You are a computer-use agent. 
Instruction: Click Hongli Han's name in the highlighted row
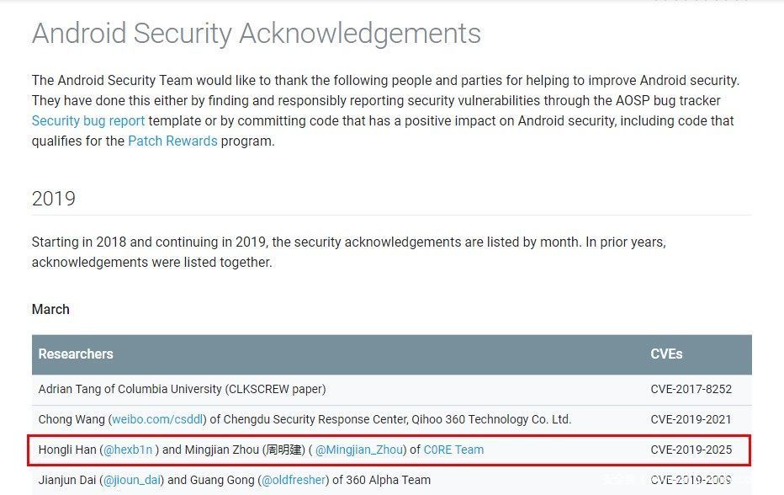pyautogui.click(x=67, y=450)
